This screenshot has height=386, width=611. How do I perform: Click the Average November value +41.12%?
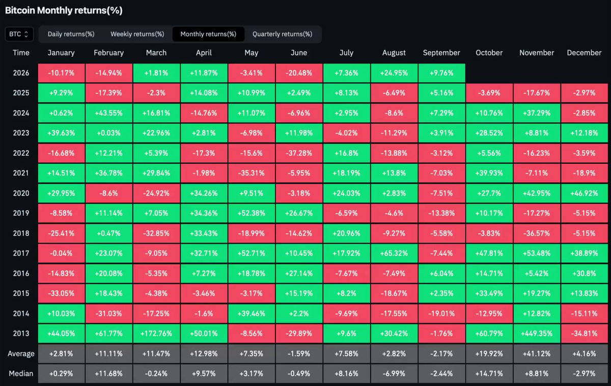pyautogui.click(x=537, y=353)
